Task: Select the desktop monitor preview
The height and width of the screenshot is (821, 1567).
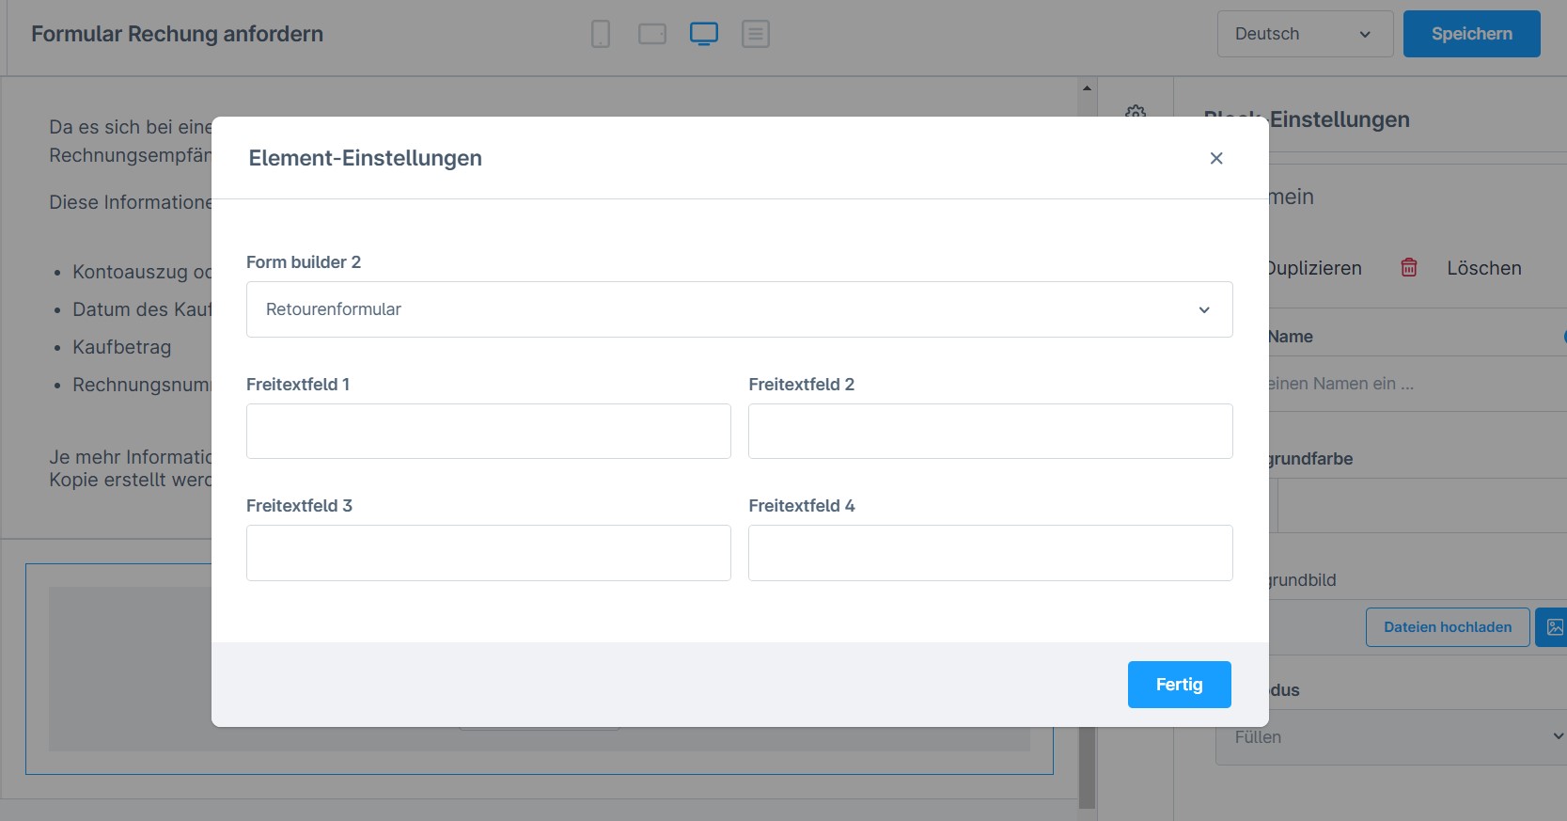Action: click(x=704, y=34)
